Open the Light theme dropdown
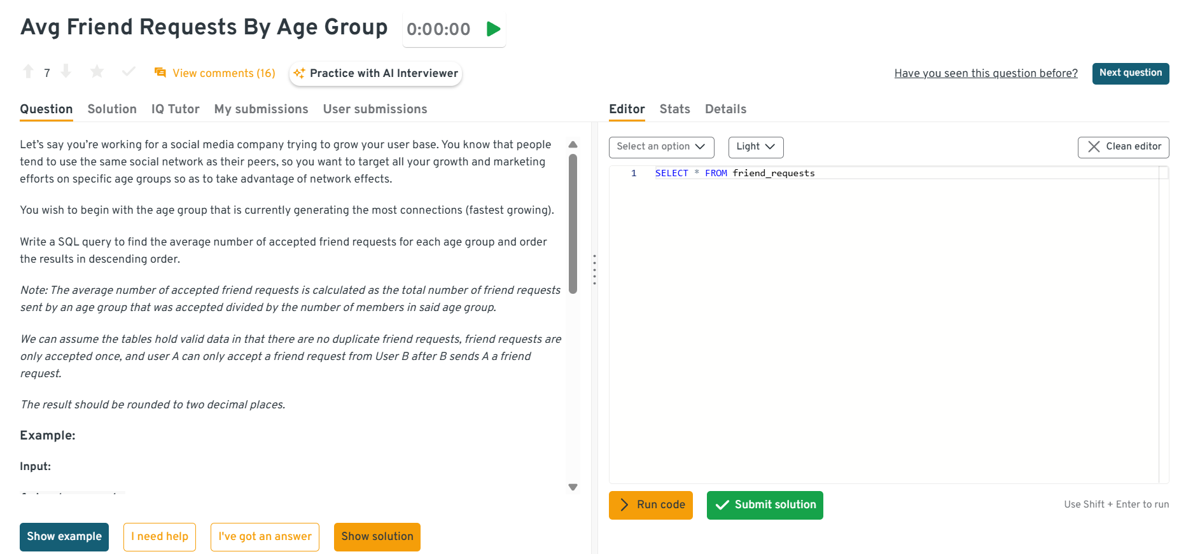This screenshot has width=1186, height=554. point(755,147)
